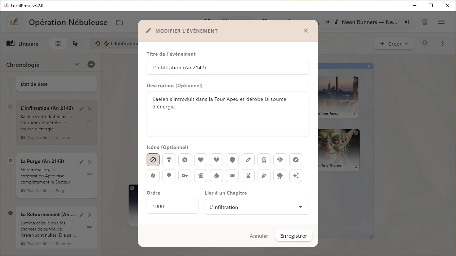
Task: Select the hourglass icon
Action: tap(248, 176)
